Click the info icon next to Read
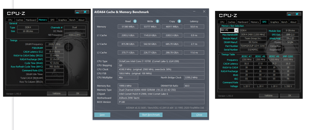 pos(135,21)
